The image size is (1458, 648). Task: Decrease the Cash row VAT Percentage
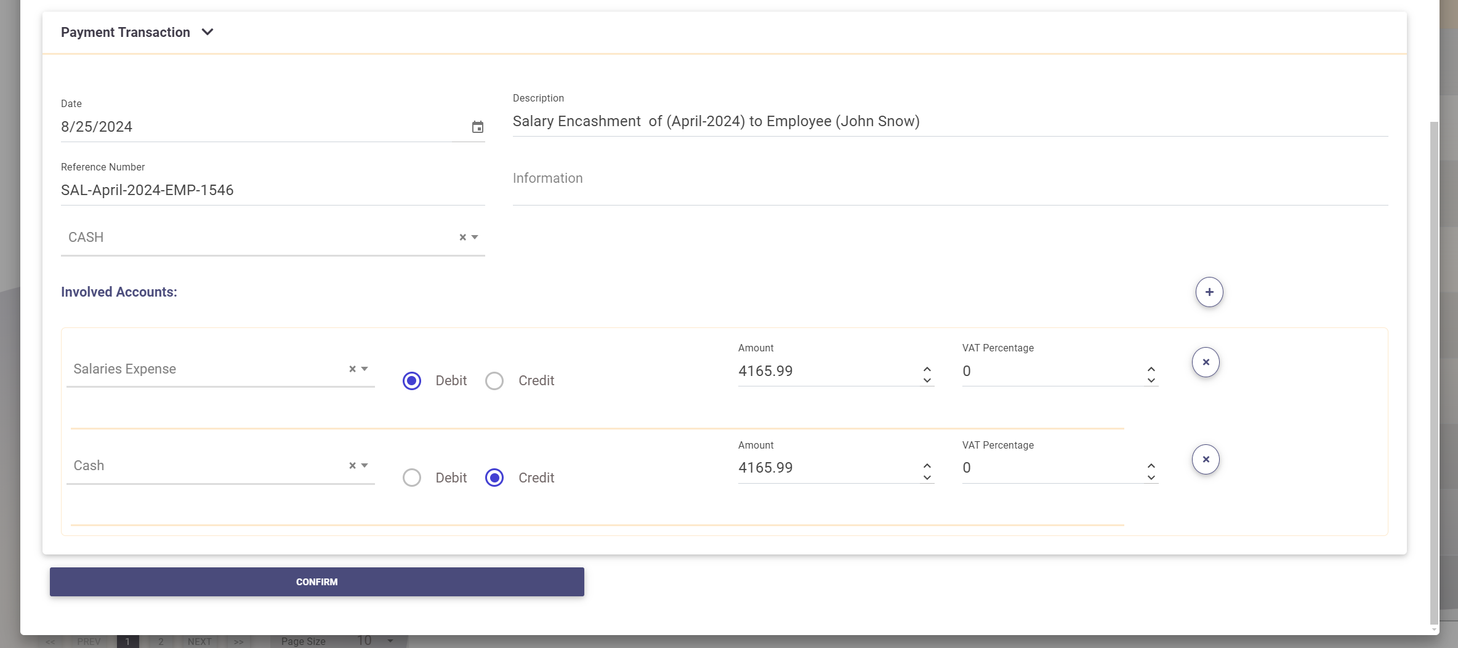1151,478
